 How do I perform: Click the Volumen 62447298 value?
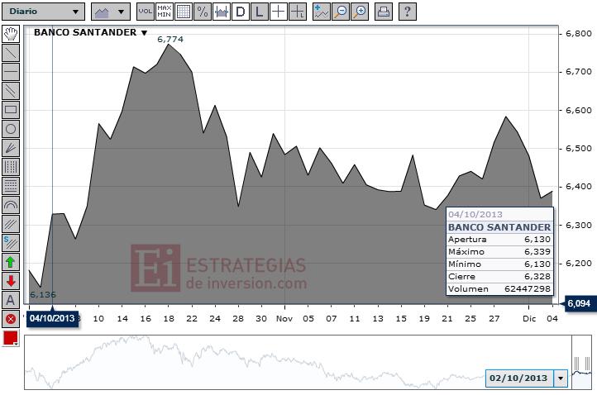tap(528, 289)
